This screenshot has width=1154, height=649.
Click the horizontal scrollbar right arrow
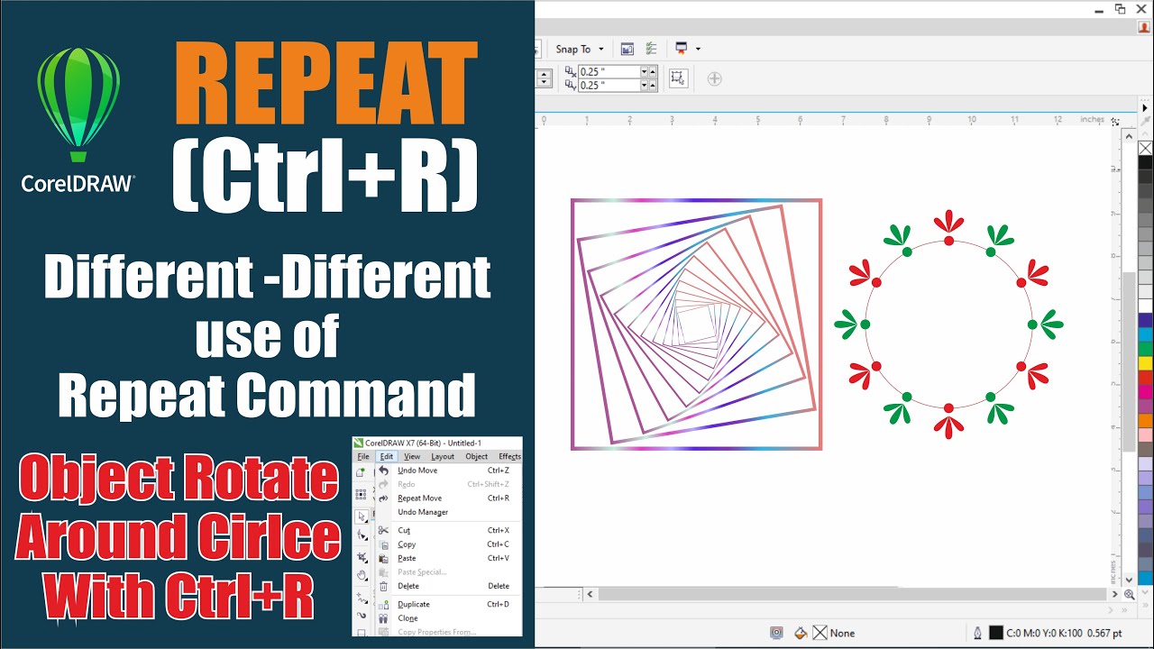pyautogui.click(x=1115, y=595)
